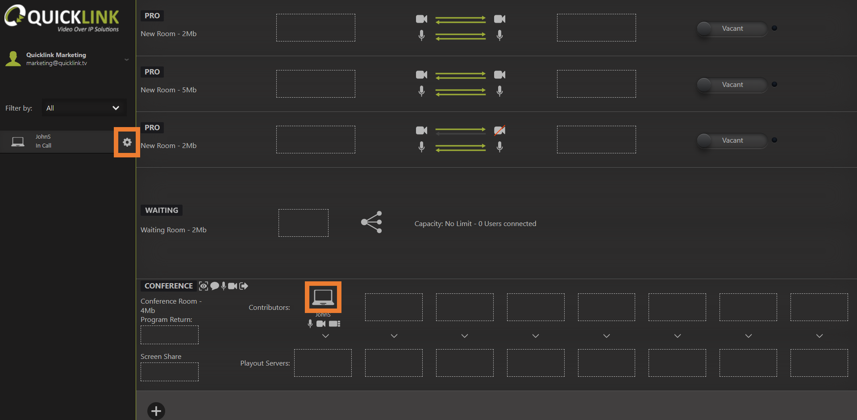Click the CONFERENCE room label
This screenshot has width=857, height=420.
pyautogui.click(x=168, y=286)
